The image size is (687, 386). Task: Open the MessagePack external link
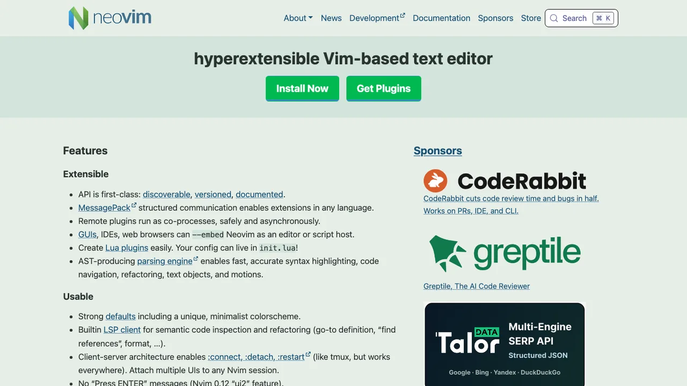(107, 207)
